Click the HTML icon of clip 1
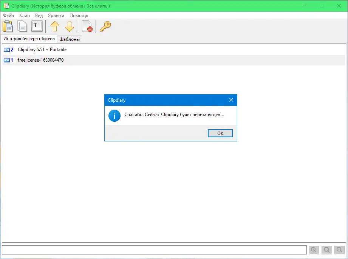The width and height of the screenshot is (348, 259). tap(7, 60)
